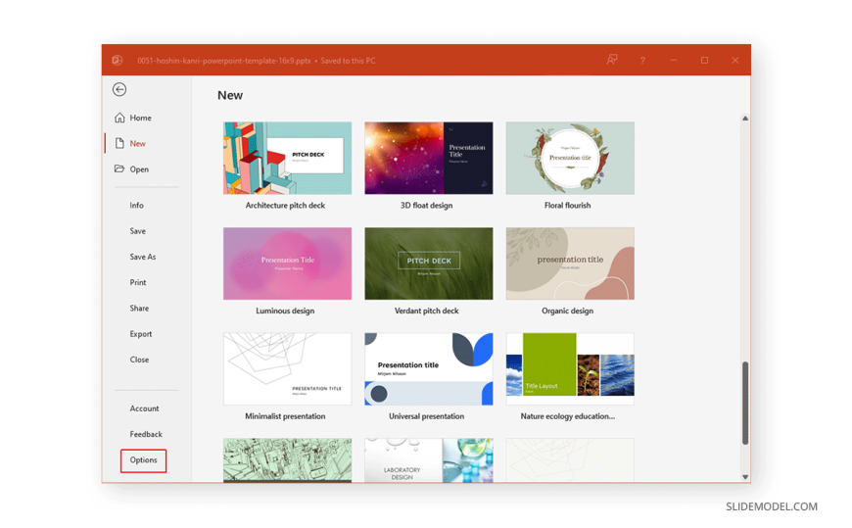This screenshot has width=852, height=528.
Task: Open the Print page
Action: coord(138,282)
